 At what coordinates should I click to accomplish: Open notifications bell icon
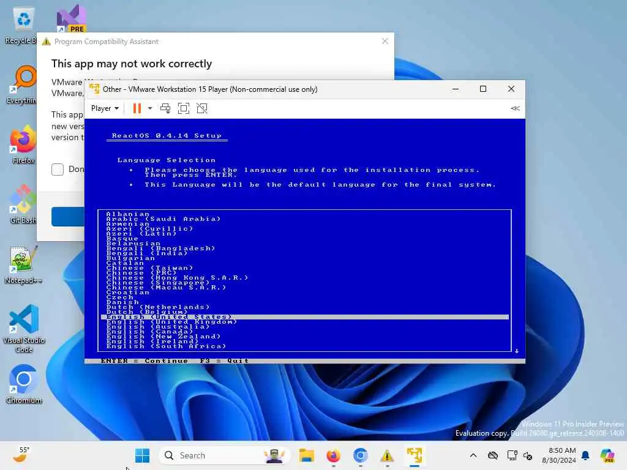(585, 455)
